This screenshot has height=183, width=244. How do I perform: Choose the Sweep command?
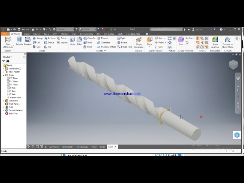(37, 38)
